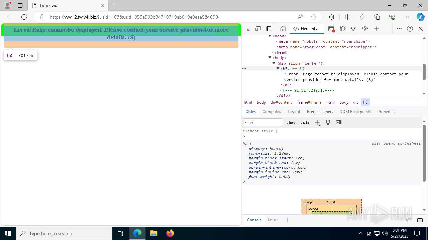Toggle the :hov element state button
The width and height of the screenshot is (428, 240).
291,122
